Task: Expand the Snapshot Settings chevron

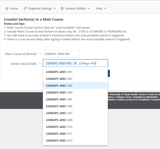Action: [55, 8]
